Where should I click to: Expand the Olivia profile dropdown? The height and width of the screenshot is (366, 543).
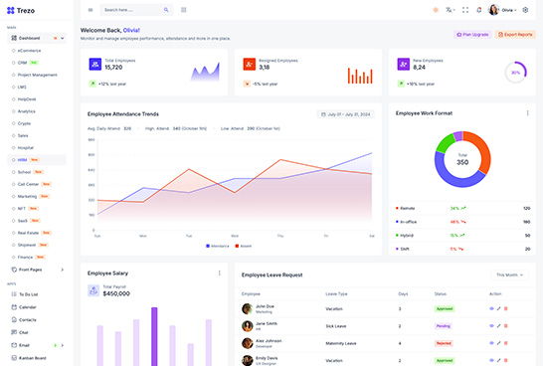(x=502, y=10)
